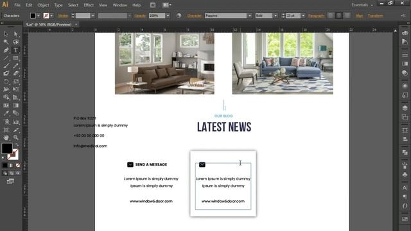Set active swatch to None

(x=17, y=166)
